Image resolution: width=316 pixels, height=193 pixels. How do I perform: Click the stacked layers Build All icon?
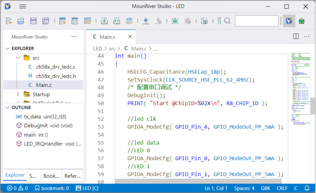129,21
